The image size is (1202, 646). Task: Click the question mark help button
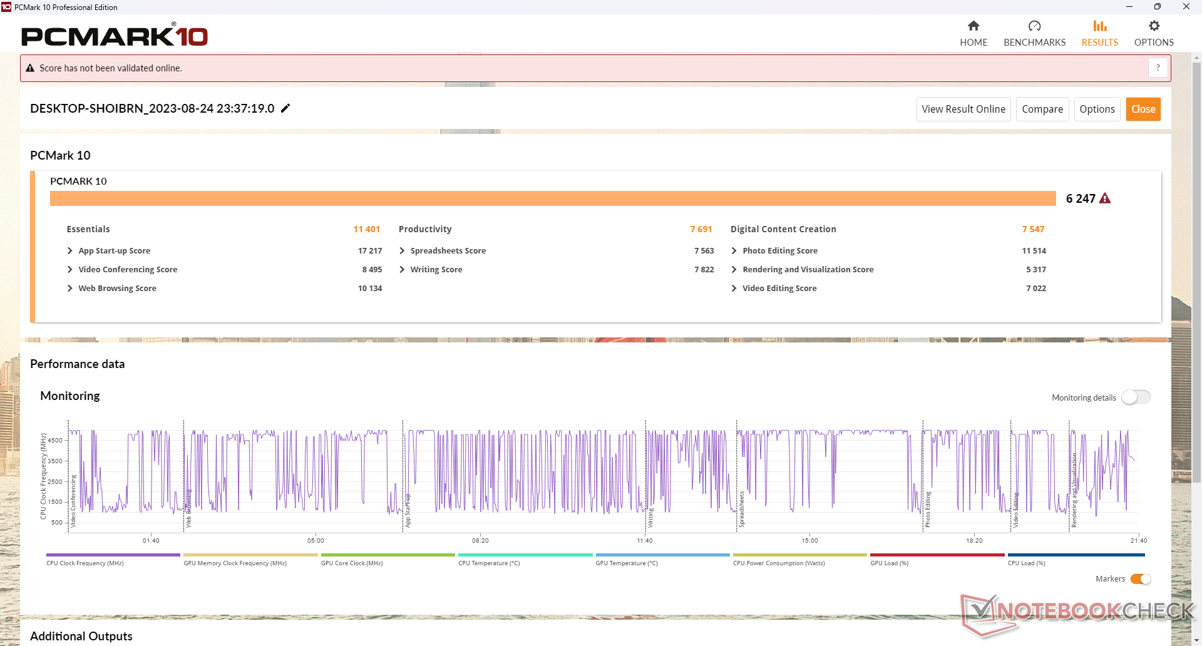pos(1158,68)
